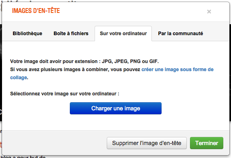This screenshot has height=158, width=231.
Task: Click the blog text visible below the dialog
Action: point(23,157)
